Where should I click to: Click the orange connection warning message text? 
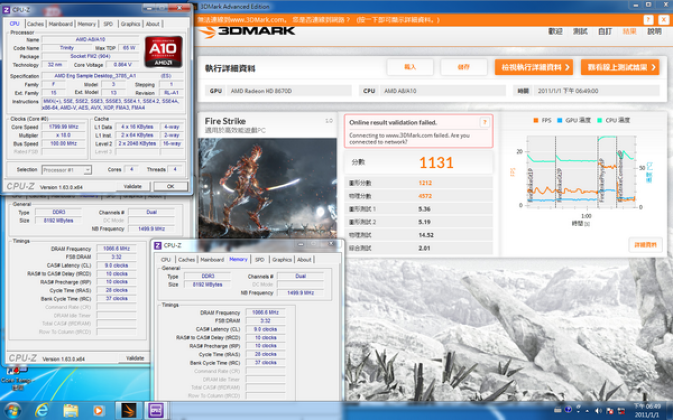pyautogui.click(x=319, y=20)
